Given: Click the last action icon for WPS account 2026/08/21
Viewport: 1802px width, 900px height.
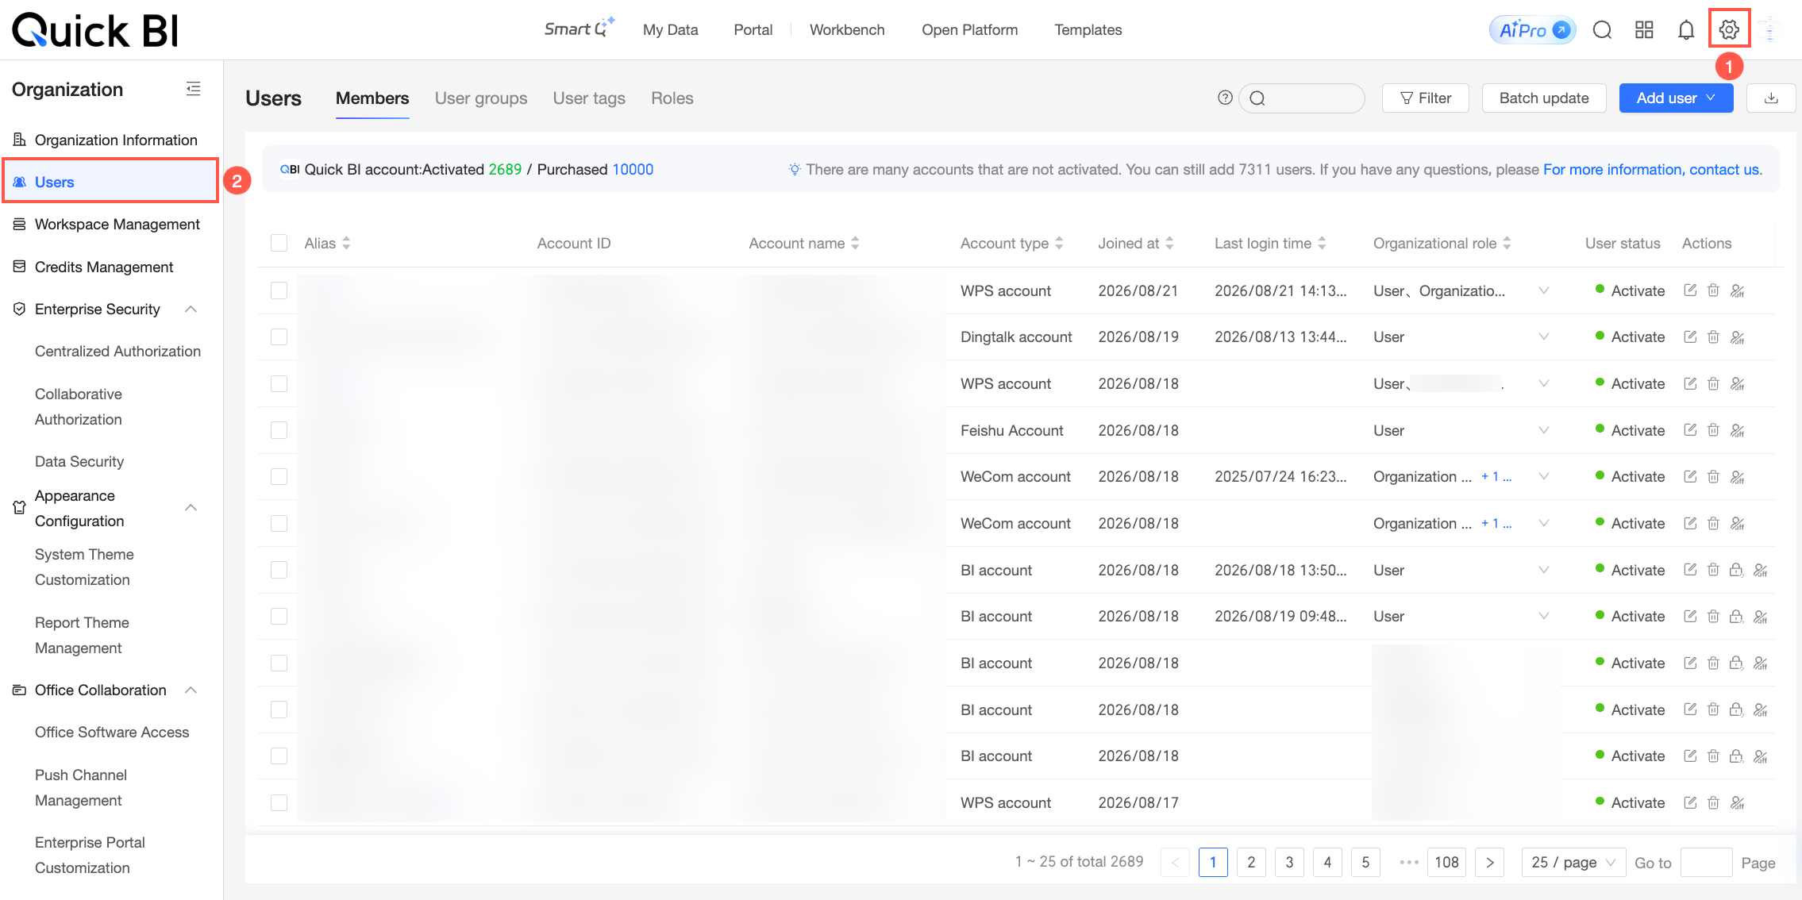Looking at the screenshot, I should tap(1737, 290).
